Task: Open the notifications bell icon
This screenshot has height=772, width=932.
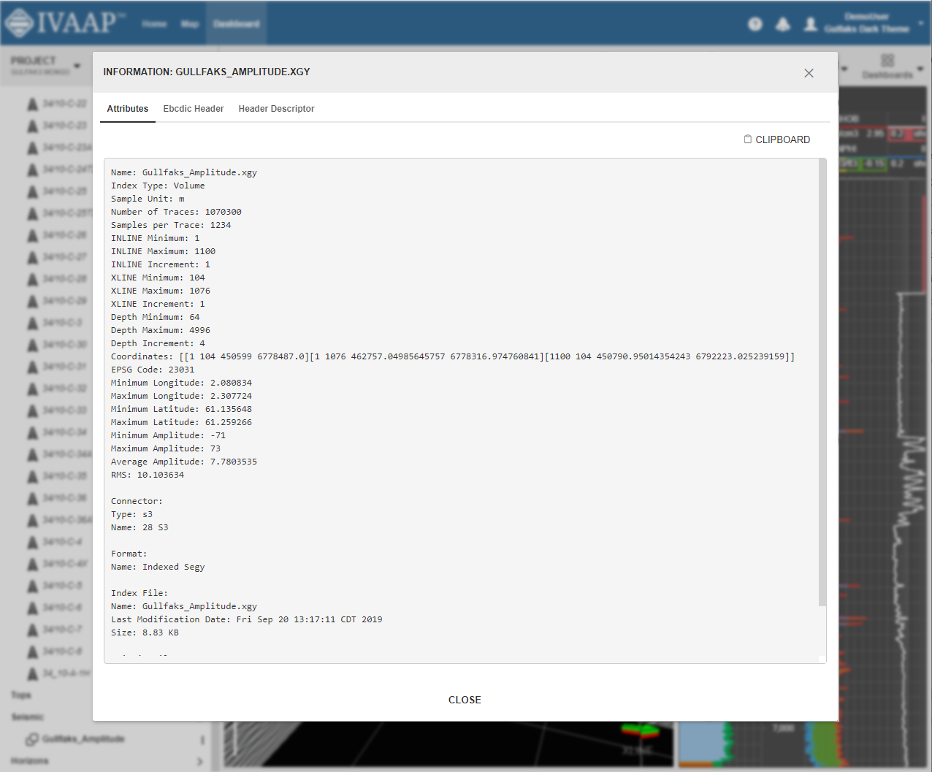Action: [x=783, y=24]
